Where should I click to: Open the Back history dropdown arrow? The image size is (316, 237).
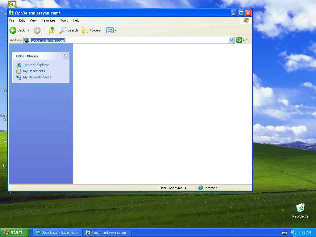(x=28, y=30)
